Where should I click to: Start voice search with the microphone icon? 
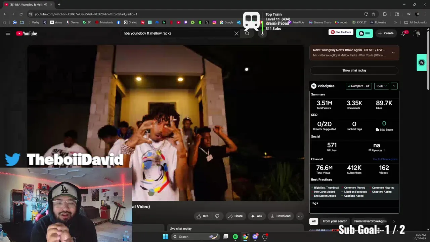[x=262, y=33]
